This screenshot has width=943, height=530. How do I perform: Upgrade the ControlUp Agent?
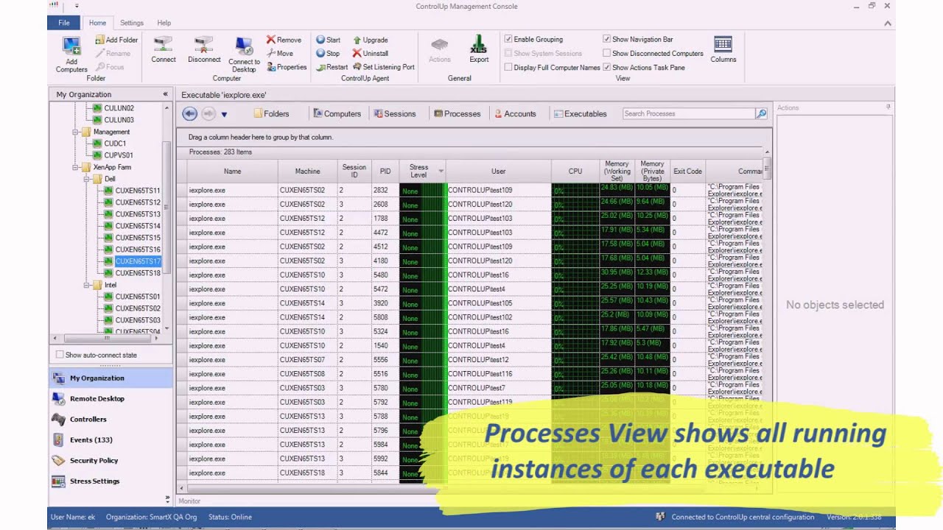pos(370,40)
